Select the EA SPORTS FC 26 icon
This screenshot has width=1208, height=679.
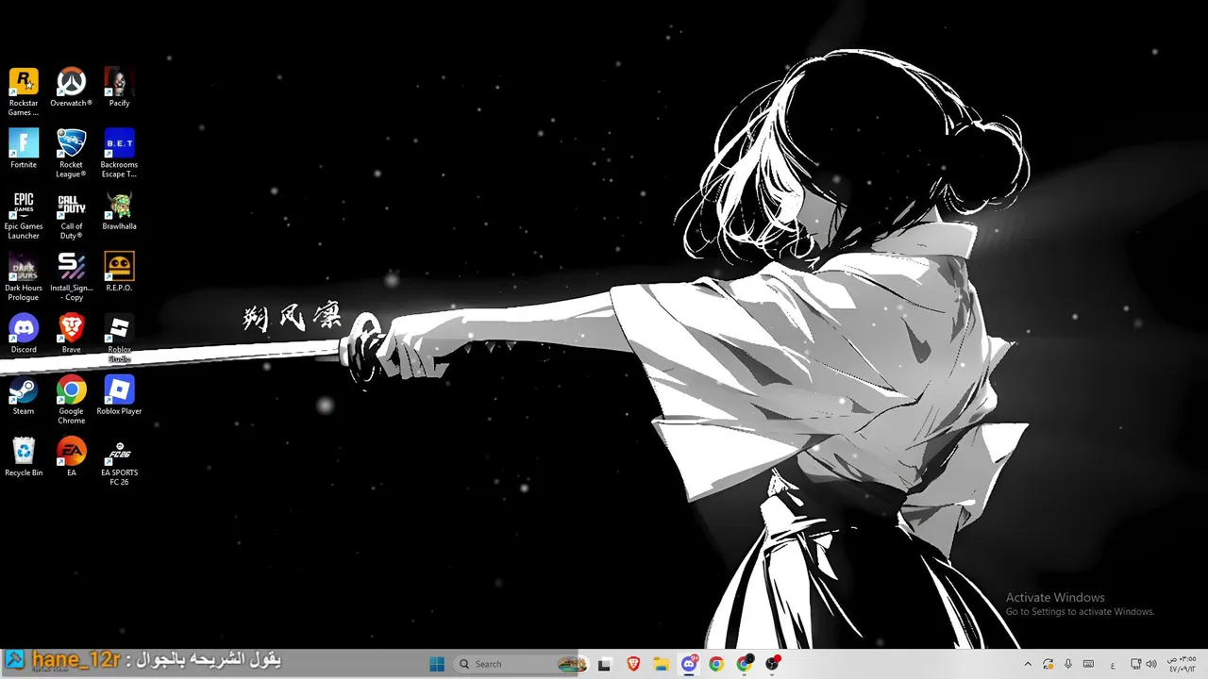pos(119,461)
